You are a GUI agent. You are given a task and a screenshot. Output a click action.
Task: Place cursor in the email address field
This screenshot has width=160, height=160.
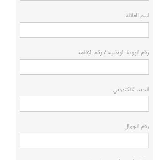coord(84,104)
